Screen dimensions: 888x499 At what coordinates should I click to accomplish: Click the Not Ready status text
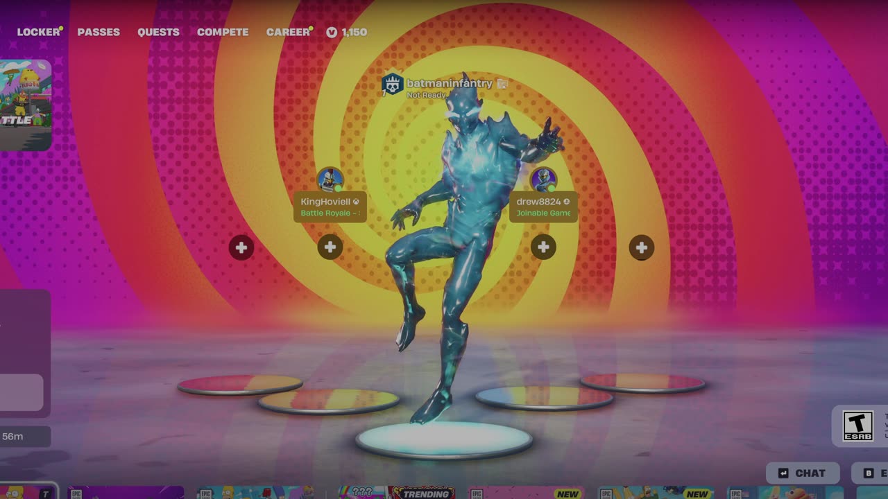426,95
